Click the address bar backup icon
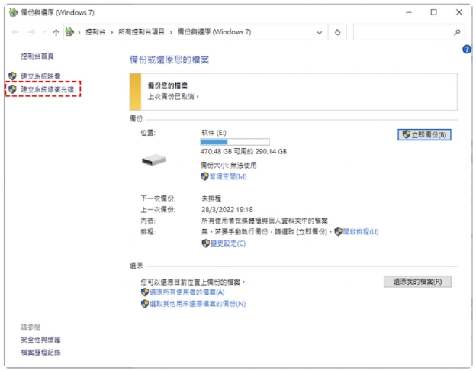476x371 pixels. click(70, 31)
